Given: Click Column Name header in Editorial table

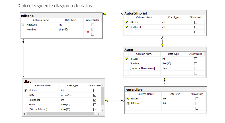Looking at the screenshot, I should pos(41,20).
